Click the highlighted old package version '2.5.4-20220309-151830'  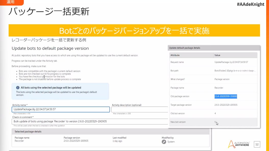pos(226,96)
